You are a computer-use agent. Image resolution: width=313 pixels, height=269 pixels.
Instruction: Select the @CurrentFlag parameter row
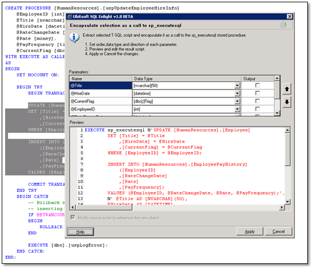tap(101, 101)
